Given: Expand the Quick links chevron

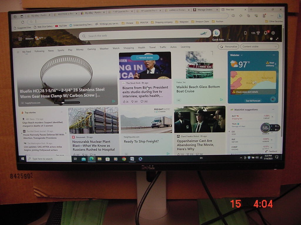Looking at the screenshot, I should 229,40.
